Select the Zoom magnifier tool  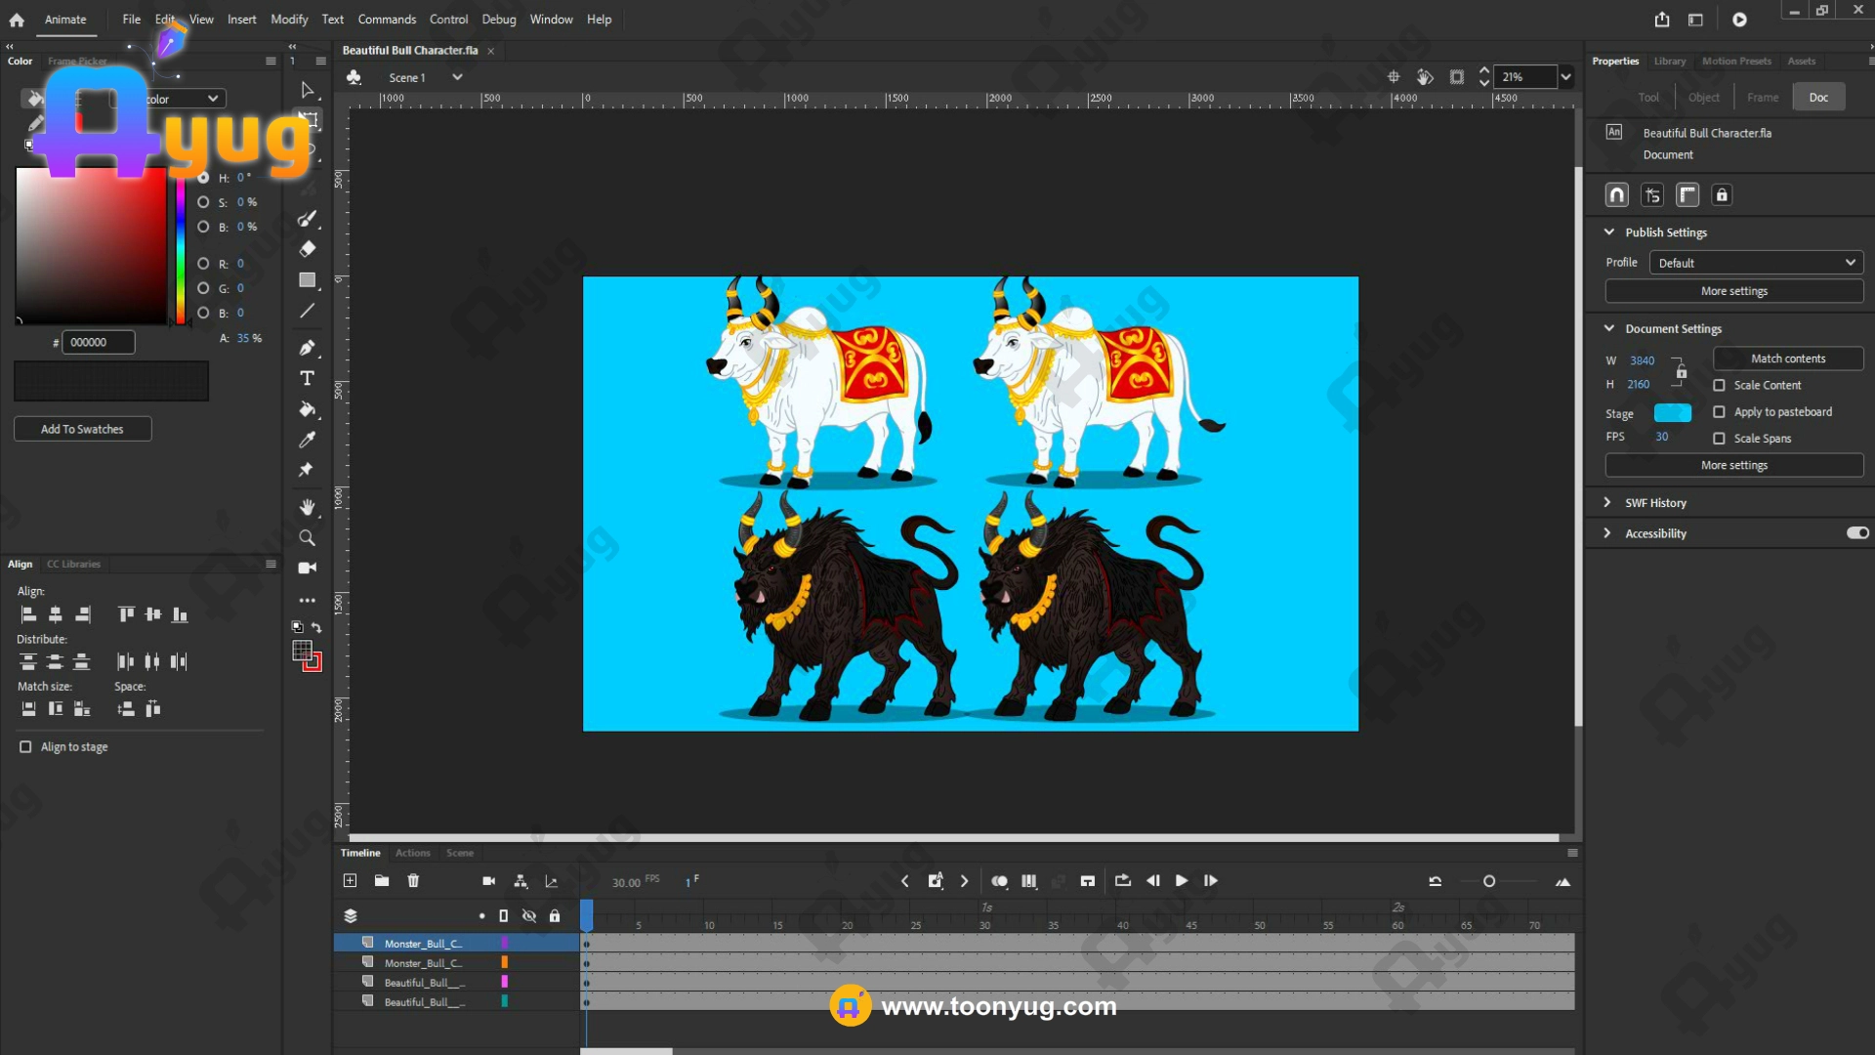tap(307, 538)
